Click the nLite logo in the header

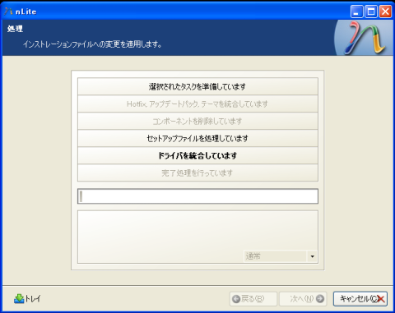pos(365,38)
